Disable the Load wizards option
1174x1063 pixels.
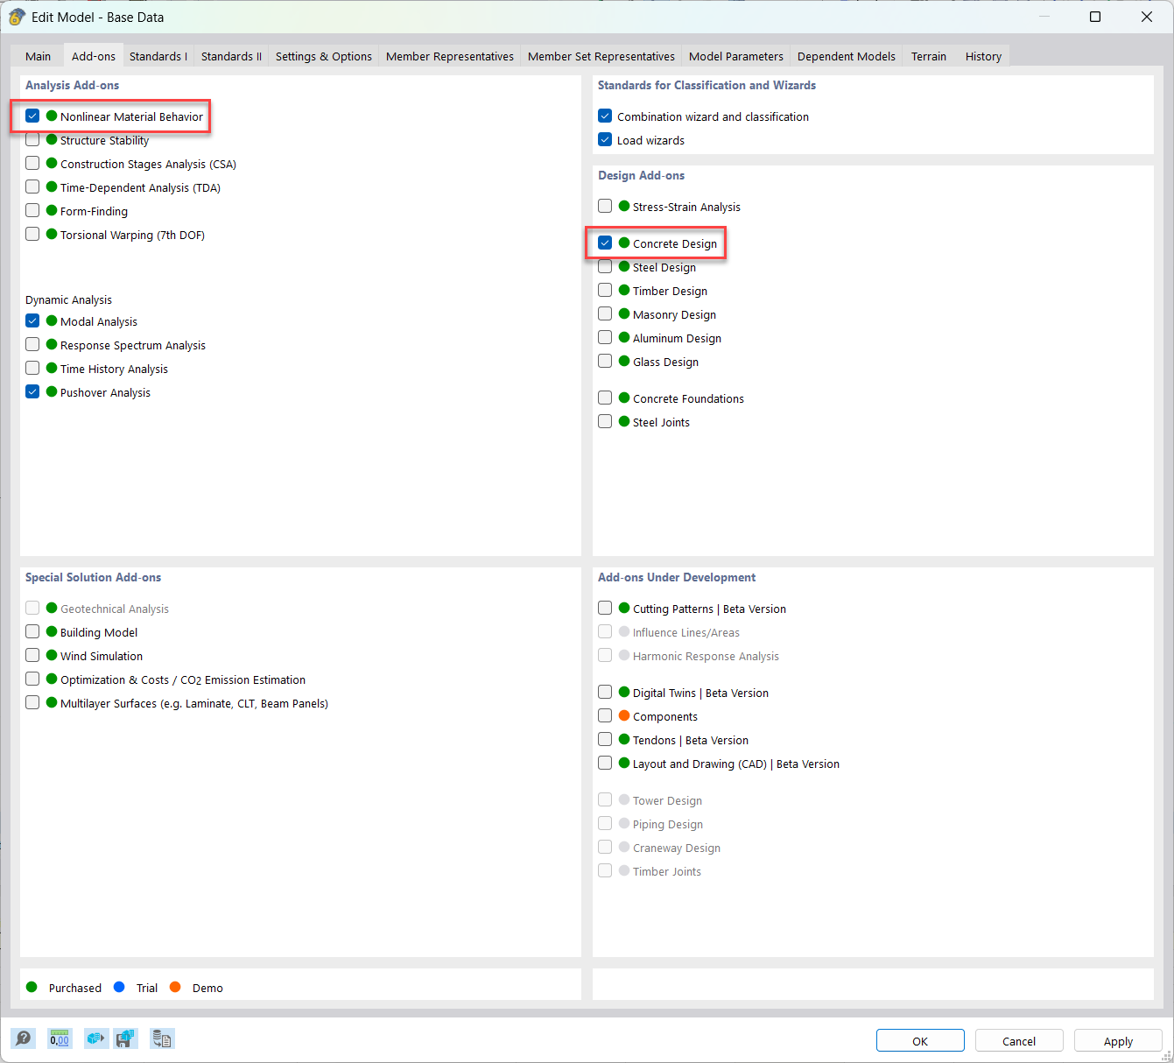[605, 139]
